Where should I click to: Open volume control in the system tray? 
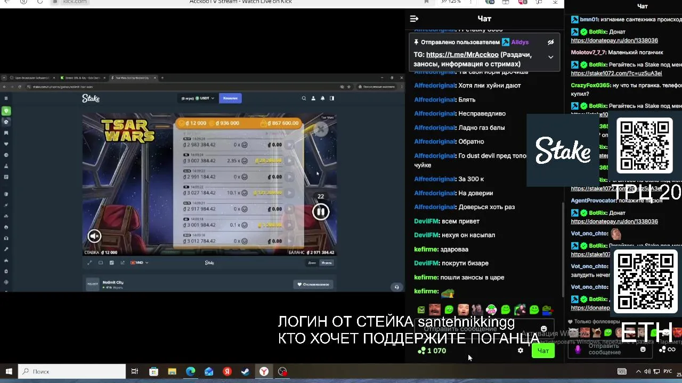click(x=647, y=371)
